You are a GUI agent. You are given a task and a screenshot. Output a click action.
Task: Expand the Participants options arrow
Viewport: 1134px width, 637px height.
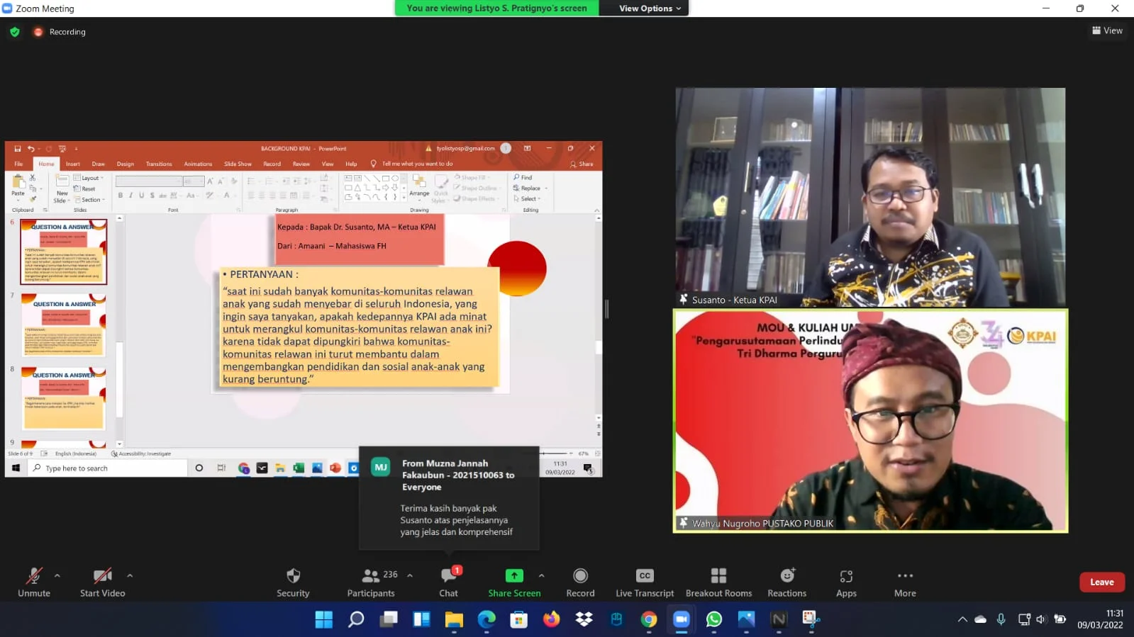410,575
